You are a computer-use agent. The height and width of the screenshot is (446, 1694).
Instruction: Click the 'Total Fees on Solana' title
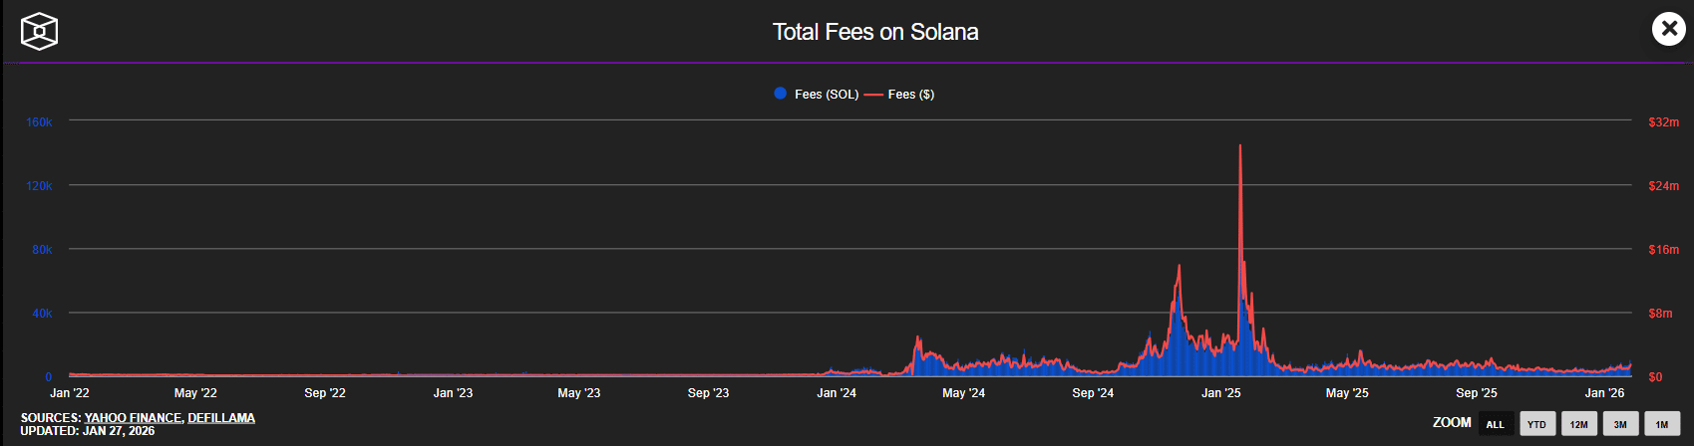pyautogui.click(x=874, y=32)
